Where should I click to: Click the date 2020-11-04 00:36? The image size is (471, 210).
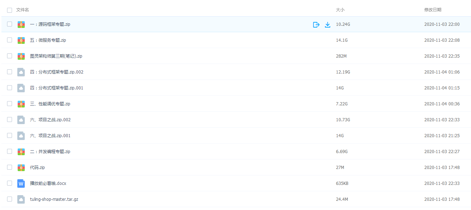pos(442,104)
